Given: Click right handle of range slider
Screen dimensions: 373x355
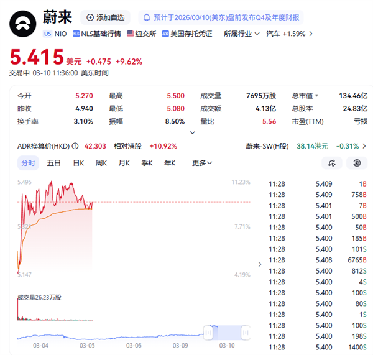Looking at the screenshot, I should pos(246,333).
